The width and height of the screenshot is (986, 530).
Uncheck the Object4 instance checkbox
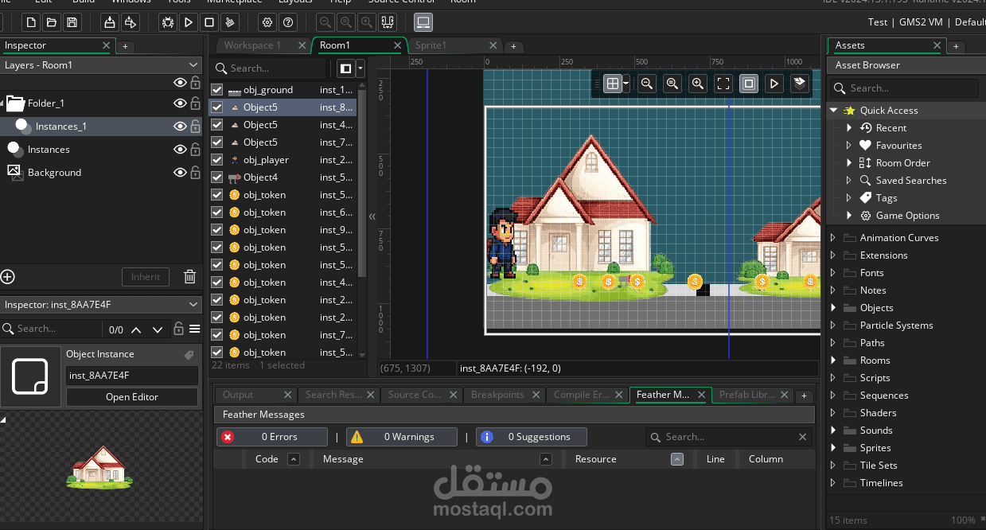tap(217, 177)
